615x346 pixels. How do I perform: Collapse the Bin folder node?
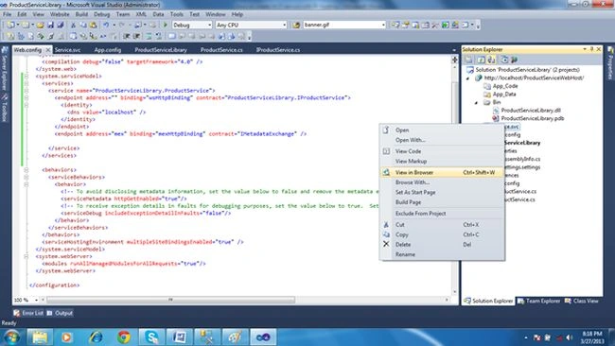point(477,102)
